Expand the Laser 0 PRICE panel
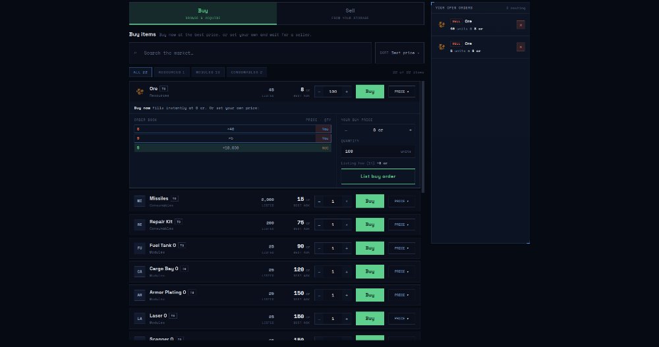 point(401,319)
